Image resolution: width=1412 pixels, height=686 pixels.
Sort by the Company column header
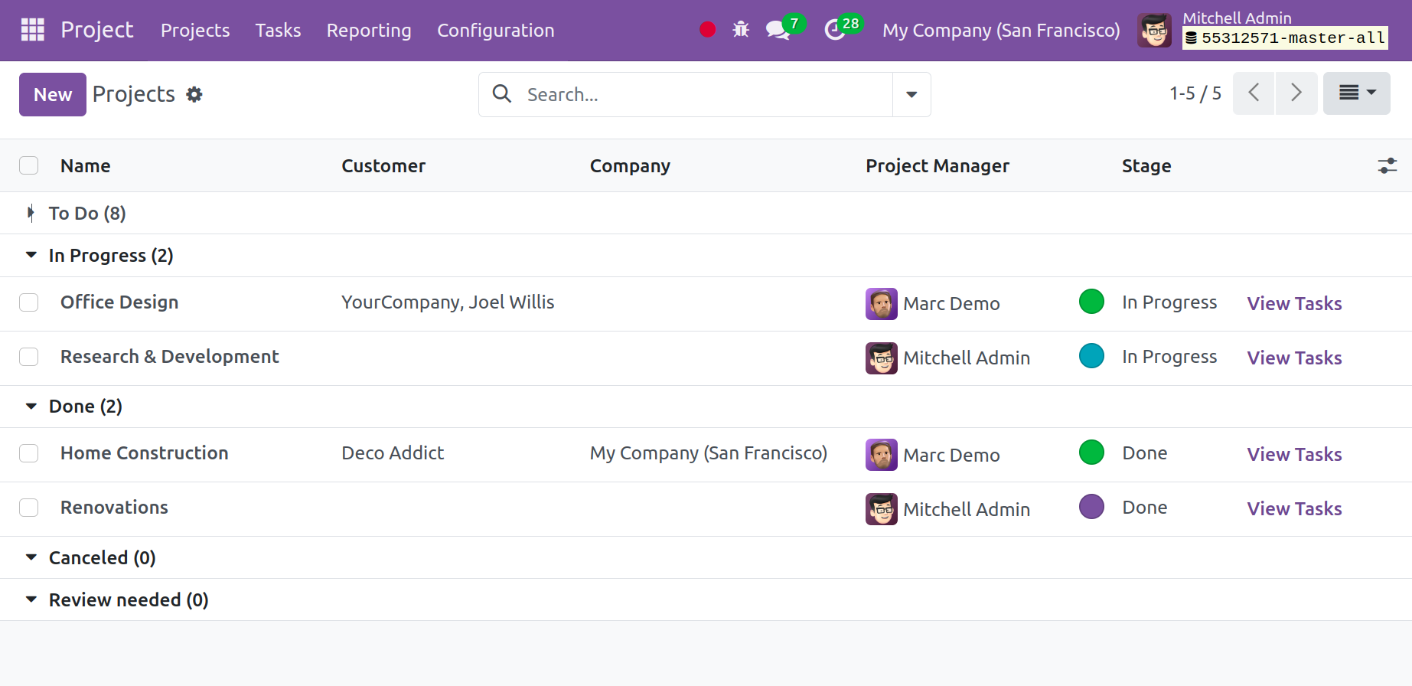630,166
